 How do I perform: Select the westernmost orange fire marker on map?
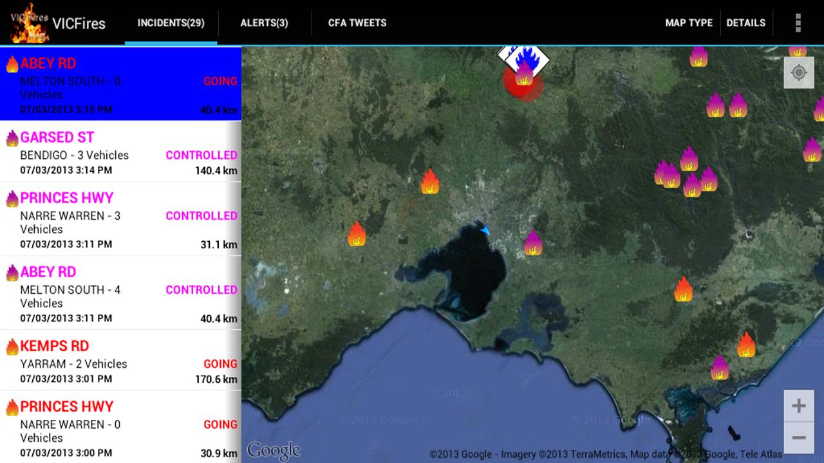pos(357,233)
